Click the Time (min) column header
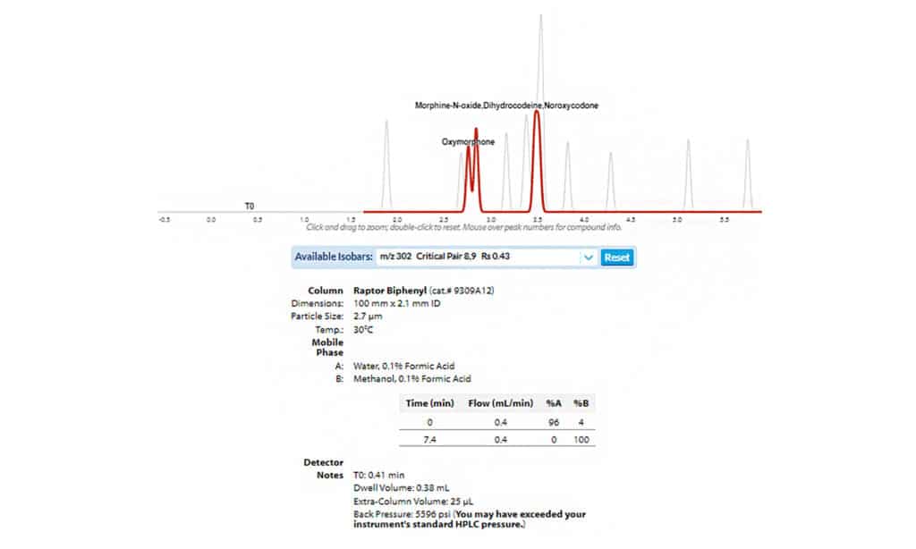Image resolution: width=916 pixels, height=549 pixels. coord(429,403)
